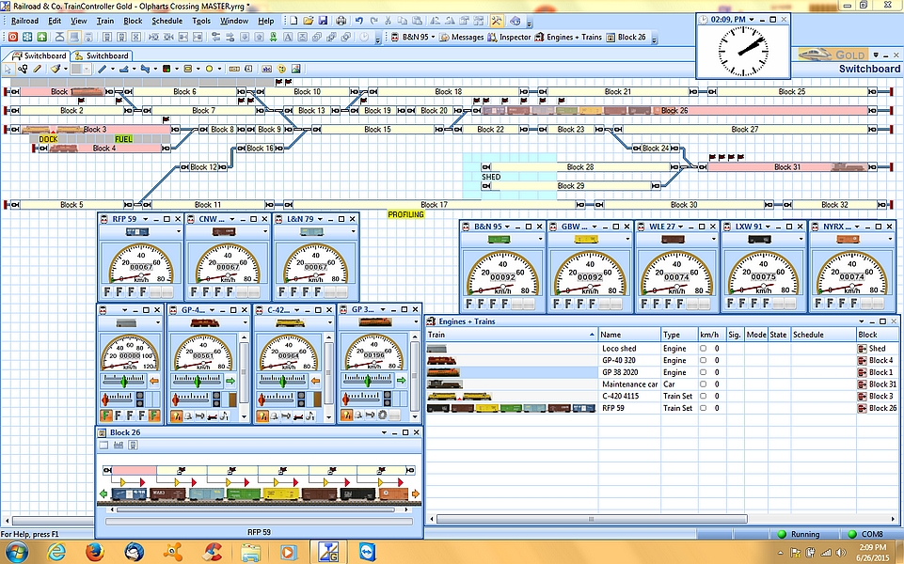Viewport: 904px width, 564px height.
Task: Save the layout with the floppy disk icon
Action: pos(323,21)
